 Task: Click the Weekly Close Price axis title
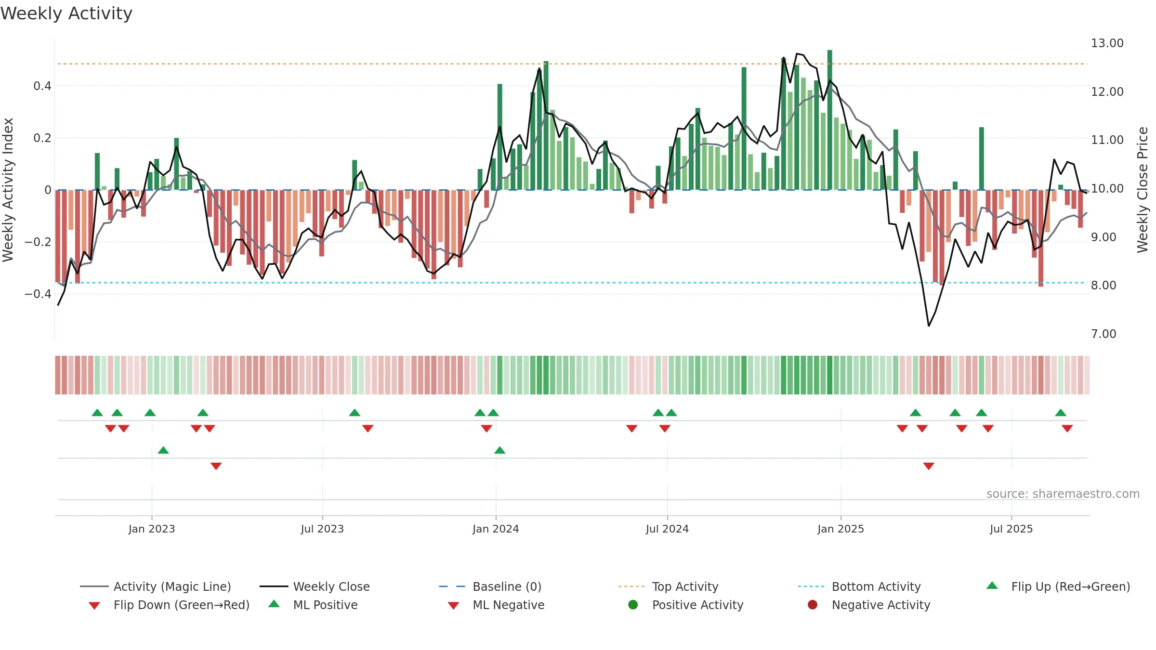1143,190
